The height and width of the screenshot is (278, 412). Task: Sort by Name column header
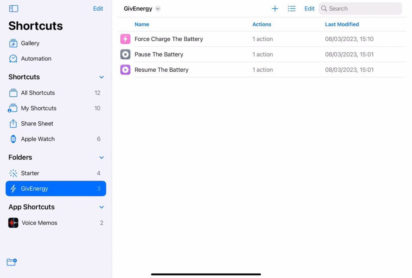coord(142,25)
